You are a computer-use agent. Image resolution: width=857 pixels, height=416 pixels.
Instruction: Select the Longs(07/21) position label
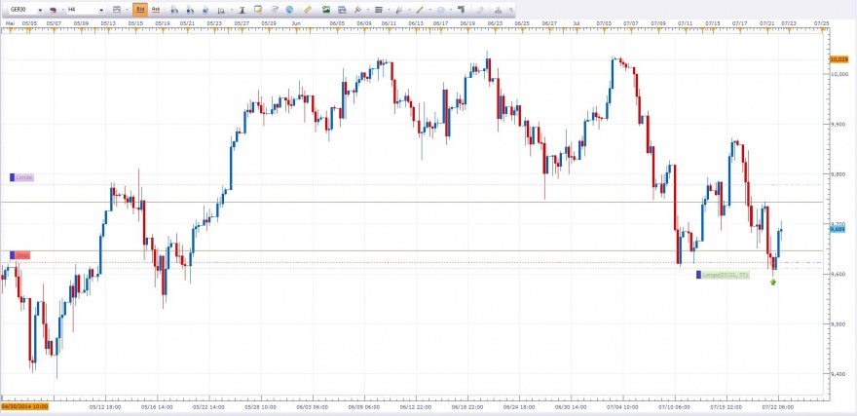tap(723, 275)
